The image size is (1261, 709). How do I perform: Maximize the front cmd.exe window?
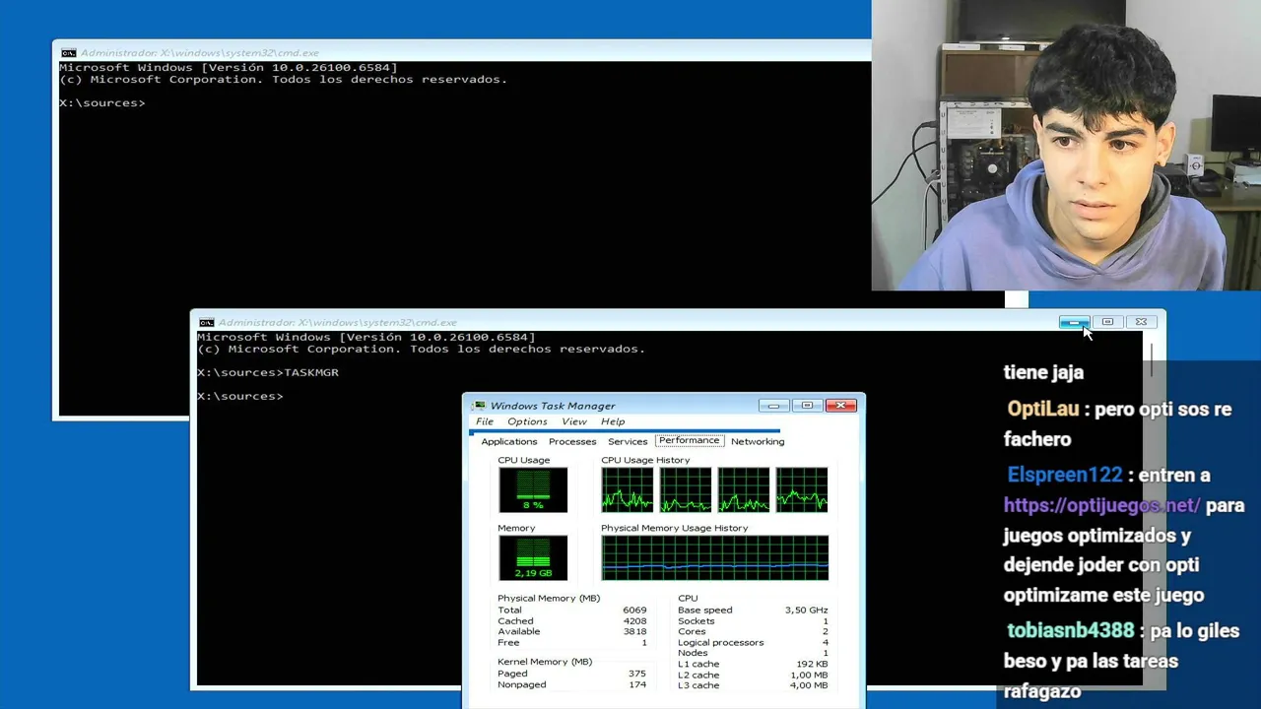click(x=1107, y=322)
